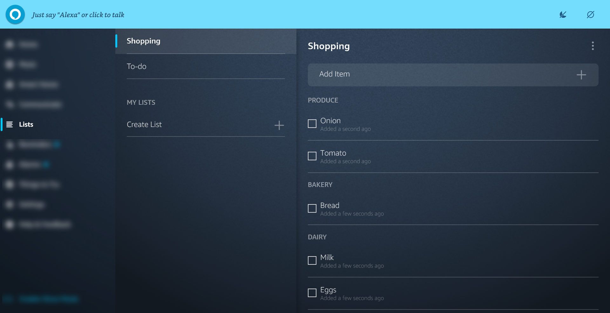The width and height of the screenshot is (610, 313).
Task: Check the Tomato checkbox
Action: tap(312, 156)
